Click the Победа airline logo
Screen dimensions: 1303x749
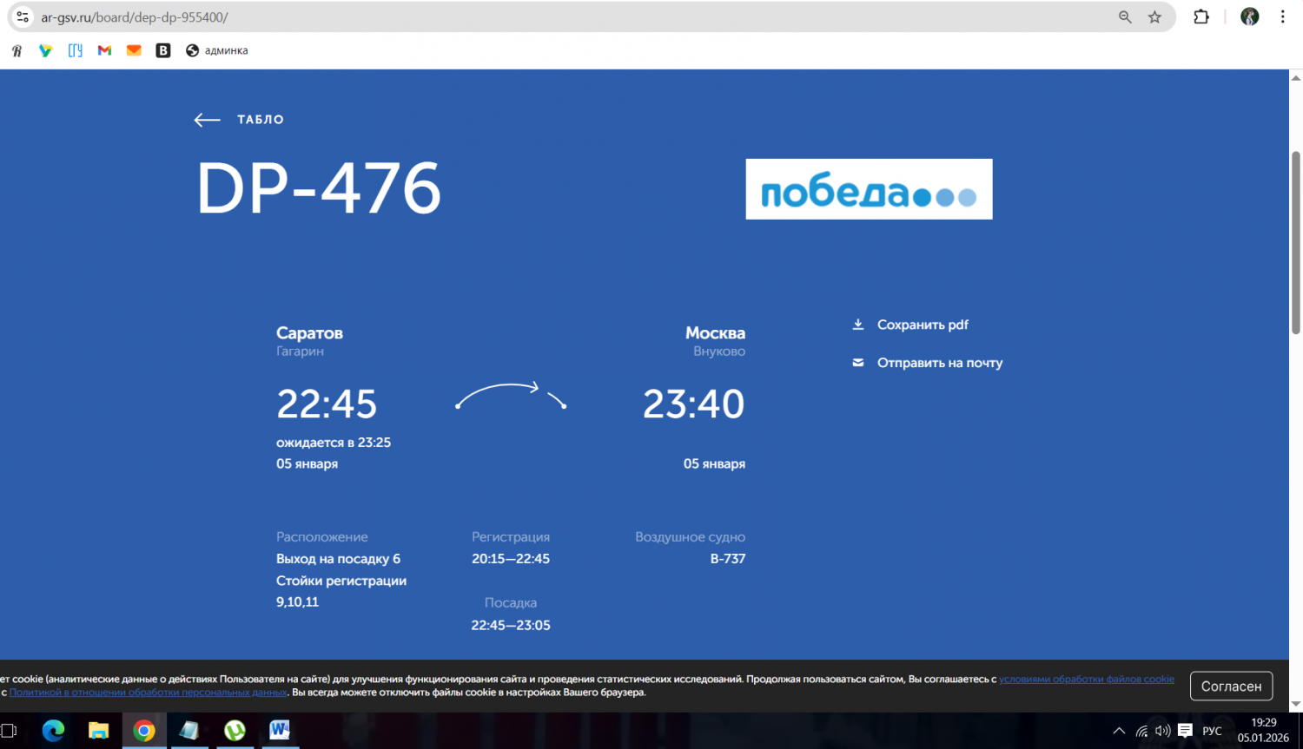[869, 189]
